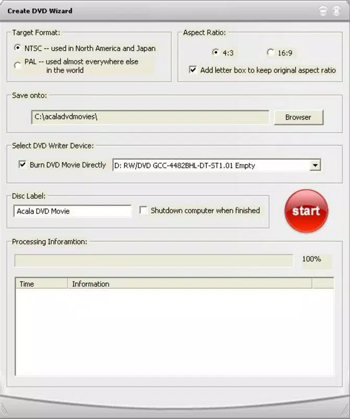Click the Information column header
The width and height of the screenshot is (350, 419).
[190, 284]
